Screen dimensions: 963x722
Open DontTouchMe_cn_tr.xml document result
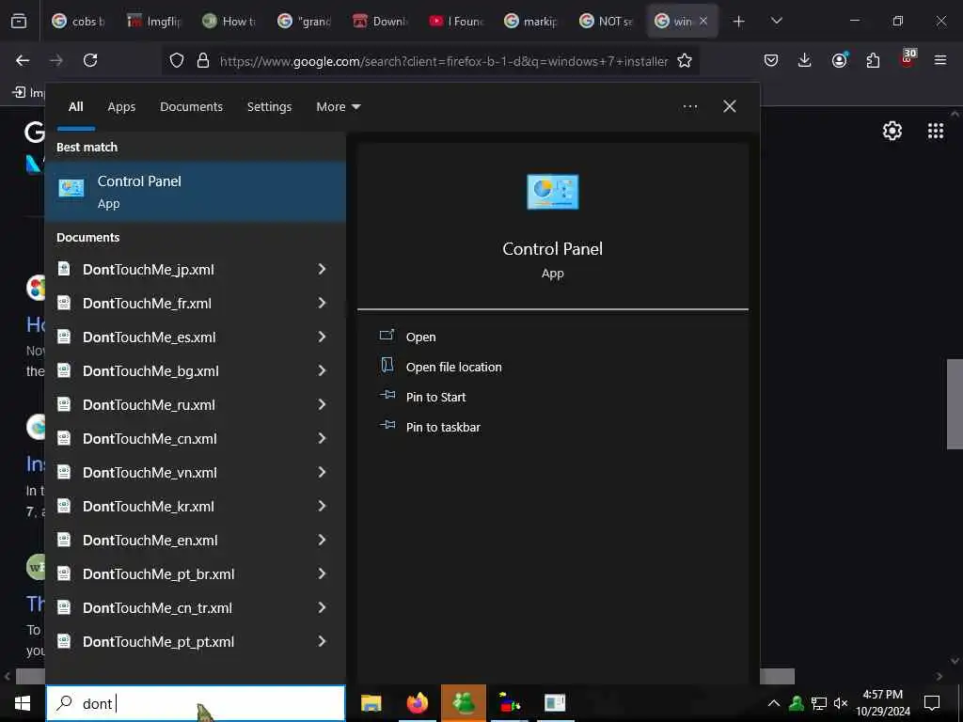pyautogui.click(x=196, y=607)
